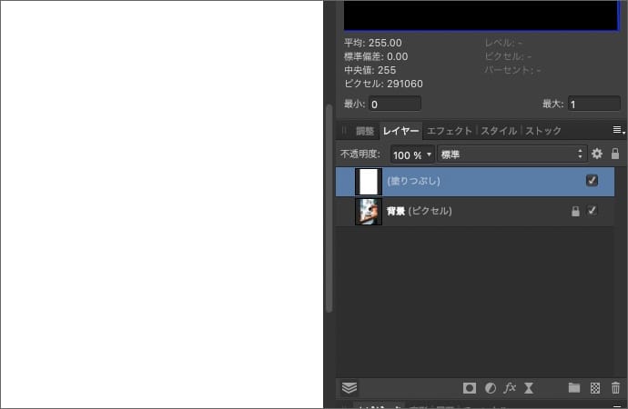Switch to the エフェクト tab
This screenshot has width=628, height=409.
click(x=450, y=131)
